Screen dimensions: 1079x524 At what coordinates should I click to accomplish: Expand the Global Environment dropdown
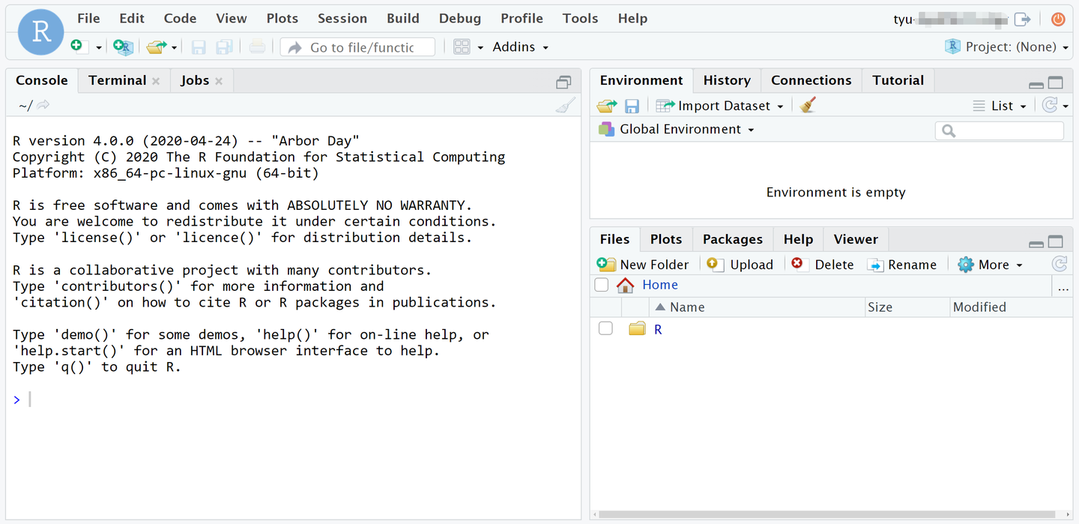pyautogui.click(x=677, y=130)
